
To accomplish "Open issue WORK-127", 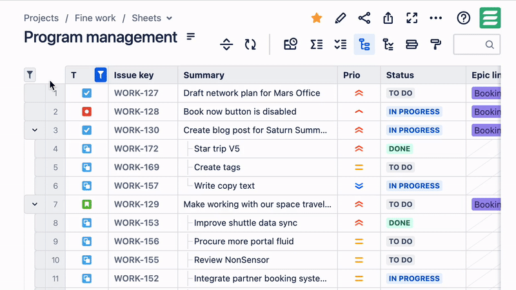I will (x=137, y=93).
